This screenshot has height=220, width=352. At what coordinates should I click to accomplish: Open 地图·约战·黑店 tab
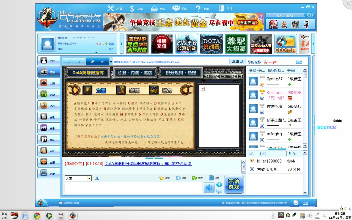pyautogui.click(x=134, y=73)
